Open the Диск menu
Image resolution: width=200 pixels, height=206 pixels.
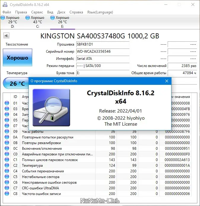pos(61,12)
